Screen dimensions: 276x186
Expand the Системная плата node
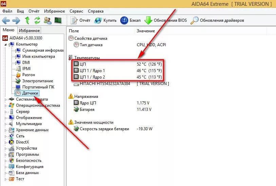coord(5,100)
